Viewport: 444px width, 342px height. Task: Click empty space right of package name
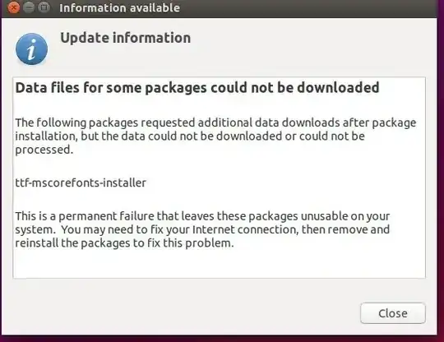[x=283, y=183]
